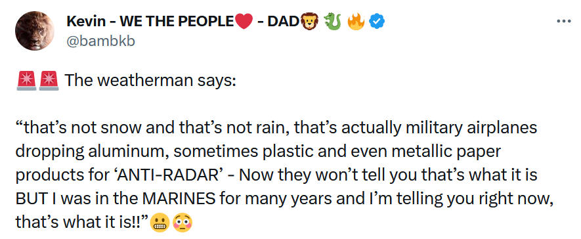Viewport: 581px width, 239px height.
Task: Click the lion face emoji after DAD
Action: click(x=309, y=22)
